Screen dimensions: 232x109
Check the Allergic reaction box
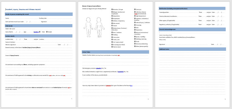112,12
